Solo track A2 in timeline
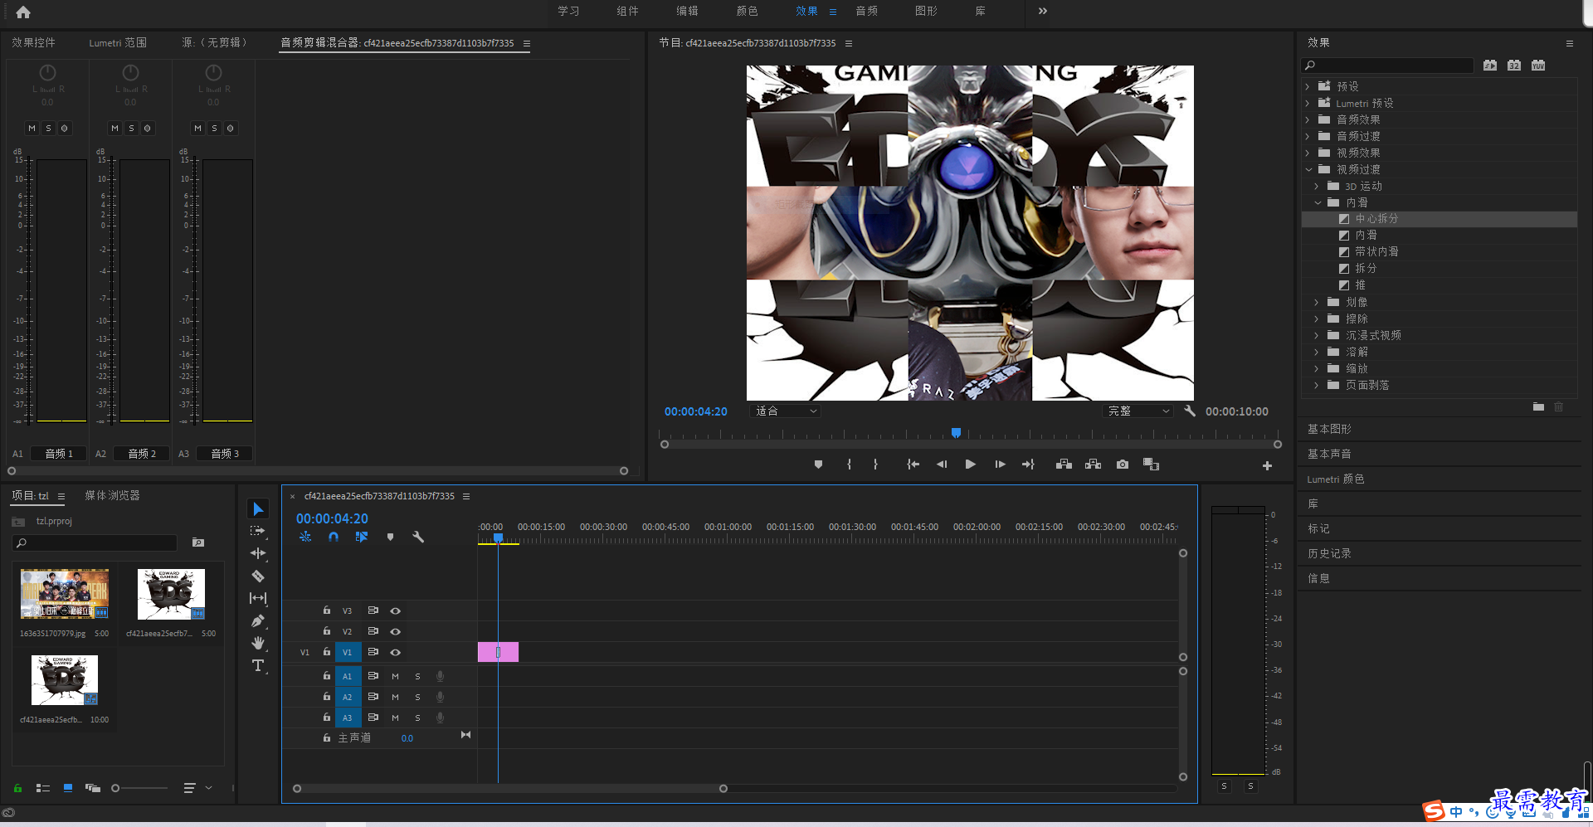Image resolution: width=1593 pixels, height=827 pixels. tap(417, 697)
